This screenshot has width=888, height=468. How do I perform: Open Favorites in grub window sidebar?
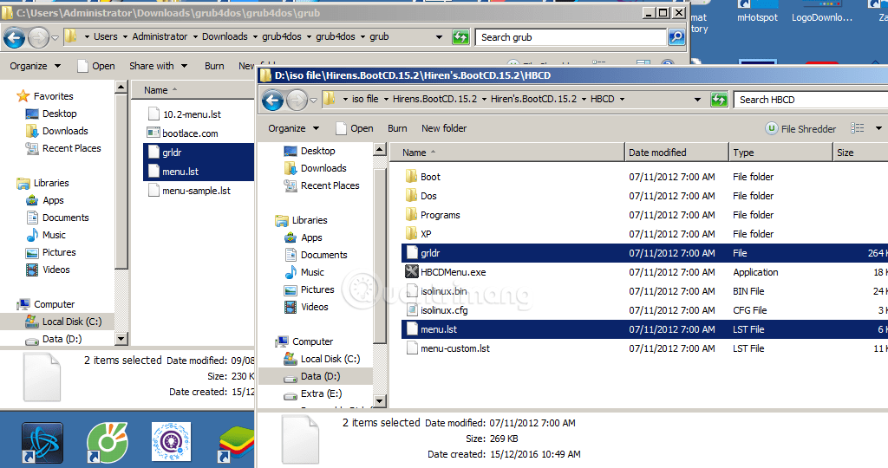tap(45, 96)
